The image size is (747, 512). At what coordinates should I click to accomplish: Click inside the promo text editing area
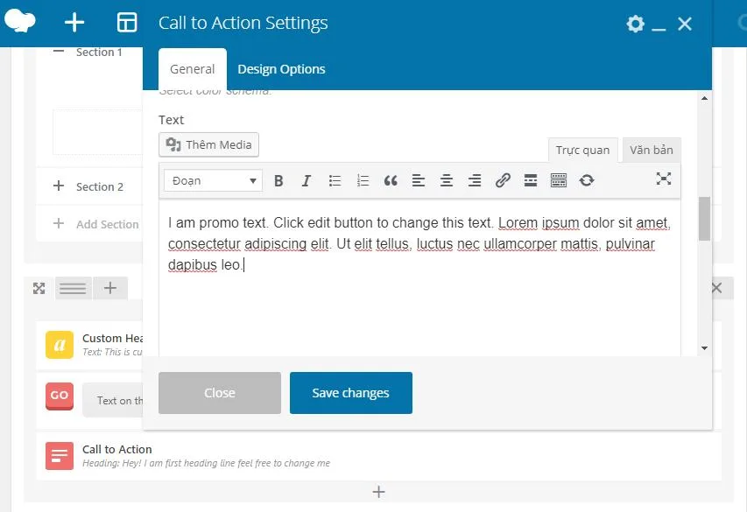tap(420, 298)
